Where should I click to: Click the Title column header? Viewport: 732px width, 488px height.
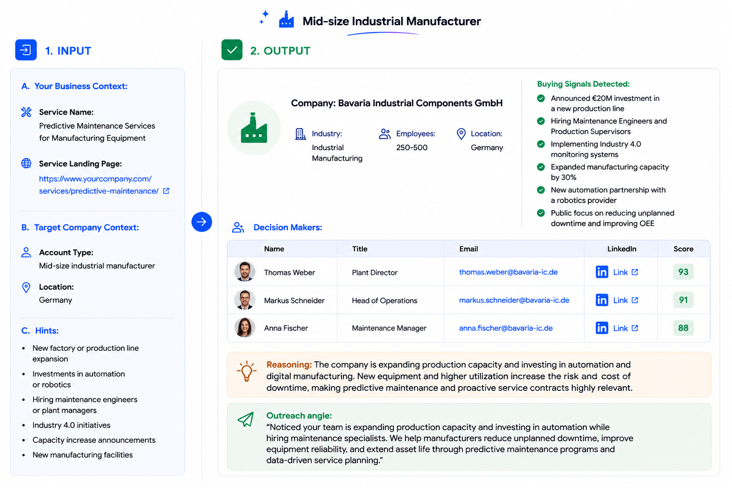[360, 249]
